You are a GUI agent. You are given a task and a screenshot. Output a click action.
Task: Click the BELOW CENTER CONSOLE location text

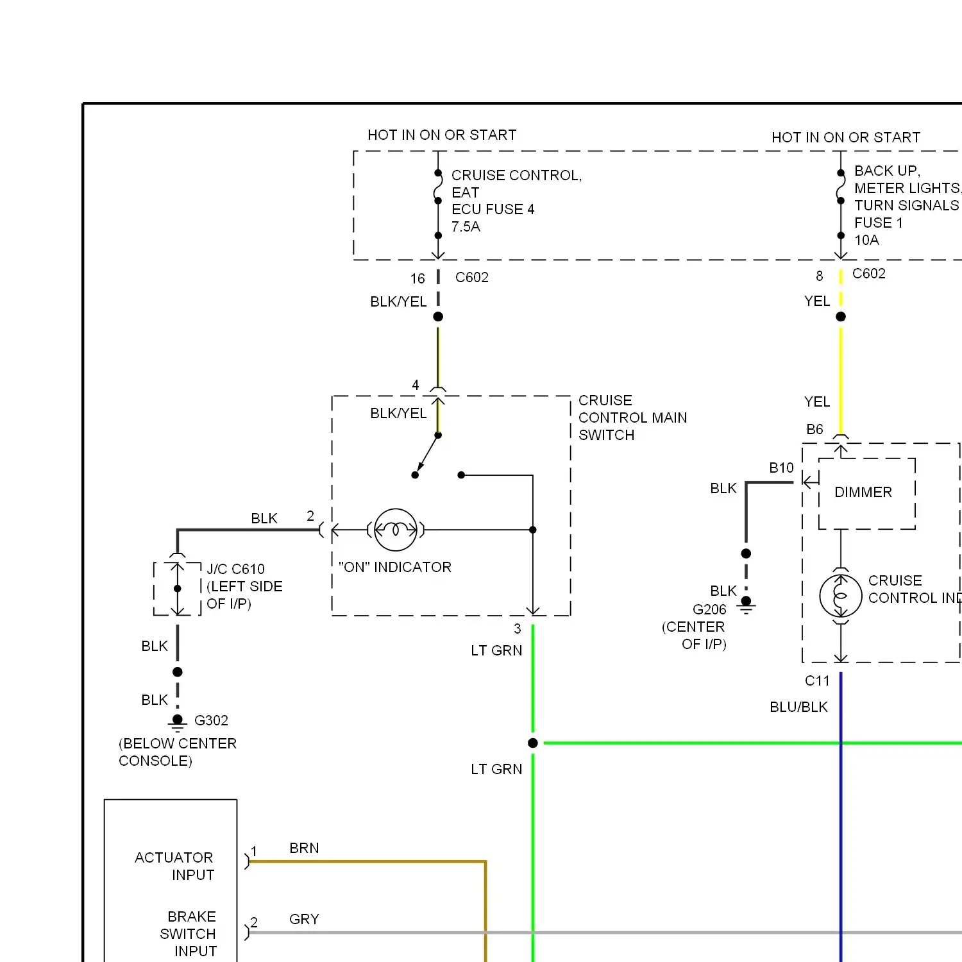(178, 752)
